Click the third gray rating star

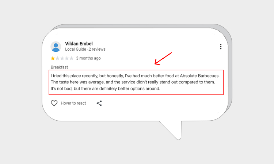pyautogui.click(x=62, y=58)
